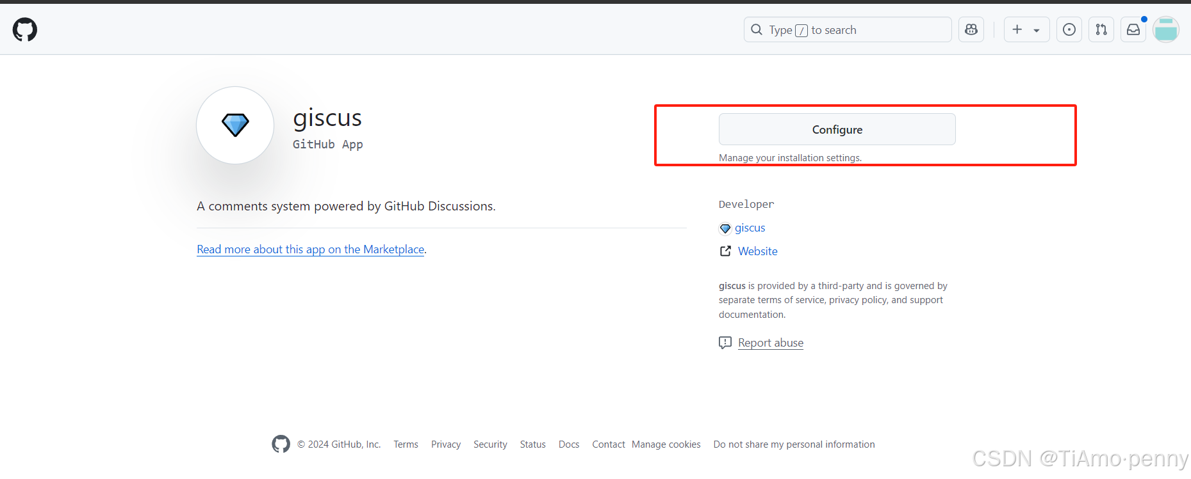Click the footer GitHub octocat logo

pyautogui.click(x=281, y=444)
